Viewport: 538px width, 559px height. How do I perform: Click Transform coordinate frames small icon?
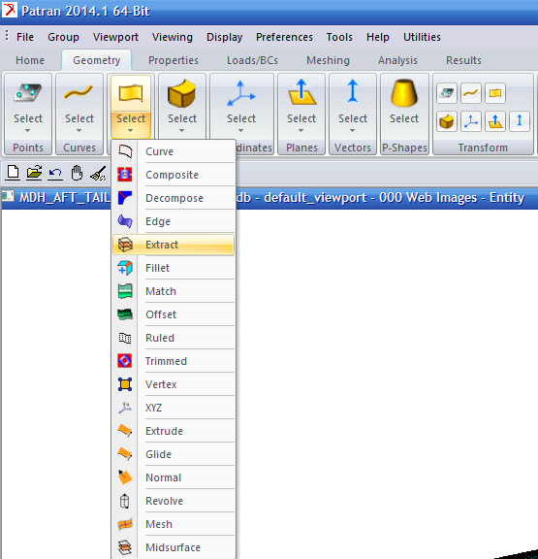(471, 121)
